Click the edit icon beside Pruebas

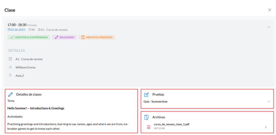tap(146, 95)
